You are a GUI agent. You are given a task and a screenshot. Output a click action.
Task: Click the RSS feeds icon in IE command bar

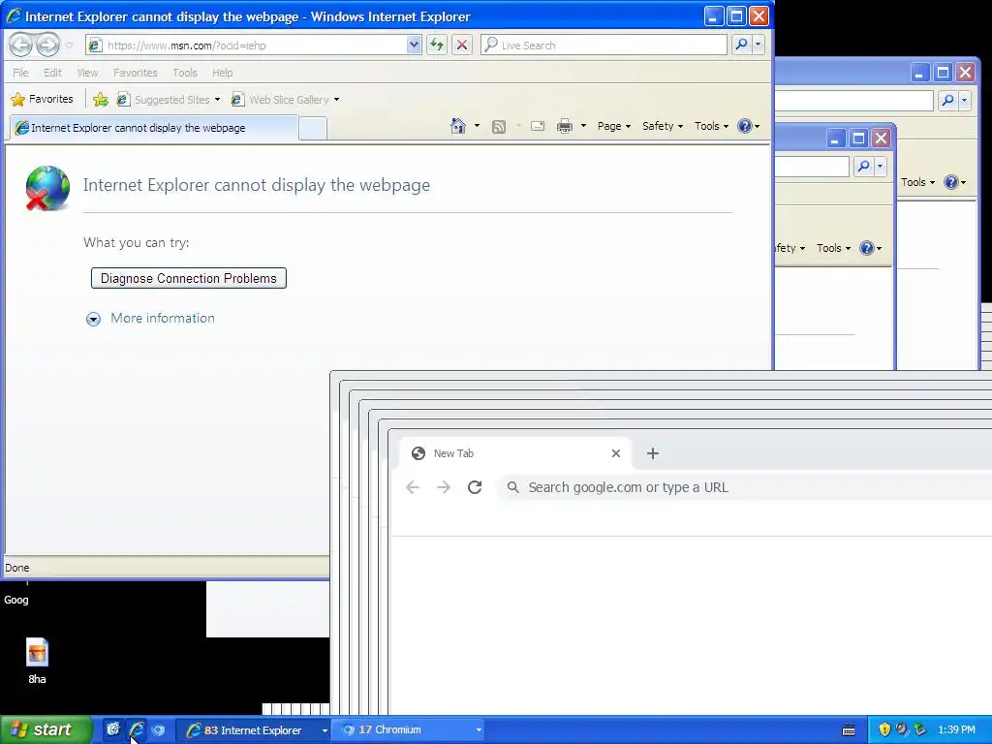click(499, 127)
